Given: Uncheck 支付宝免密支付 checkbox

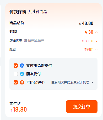Looking at the screenshot, I should [16, 66].
